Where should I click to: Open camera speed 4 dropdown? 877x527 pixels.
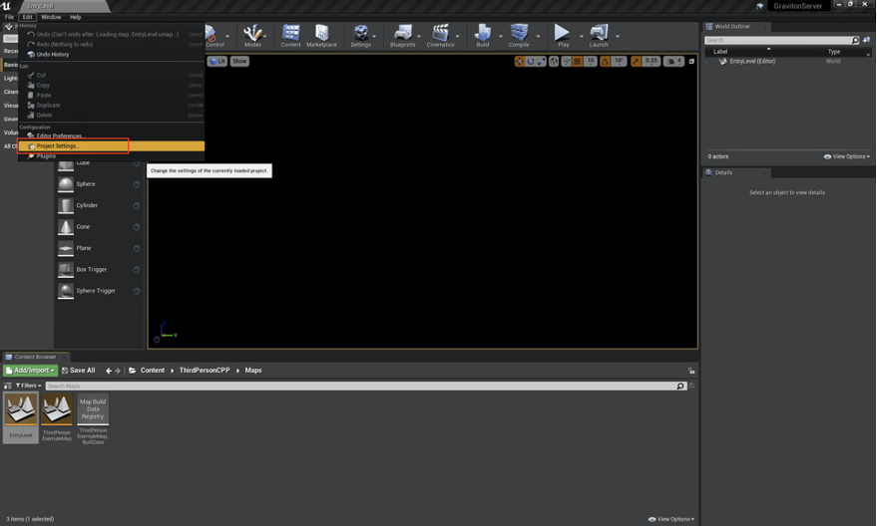673,62
